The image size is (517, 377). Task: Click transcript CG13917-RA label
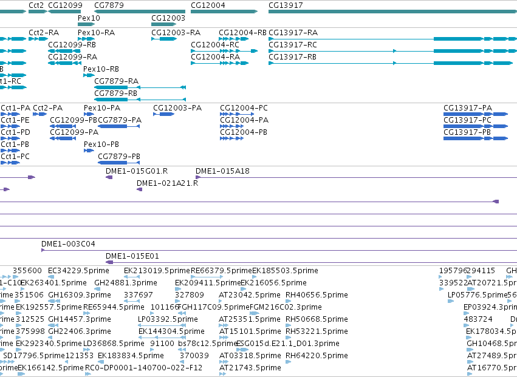click(x=293, y=33)
